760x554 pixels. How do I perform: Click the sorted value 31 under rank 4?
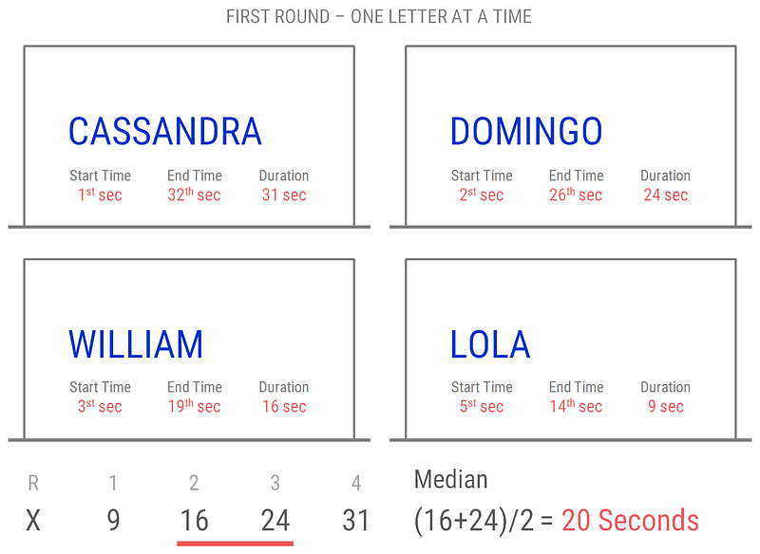point(355,521)
